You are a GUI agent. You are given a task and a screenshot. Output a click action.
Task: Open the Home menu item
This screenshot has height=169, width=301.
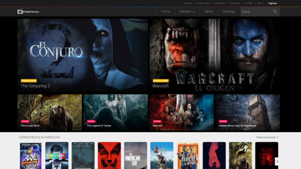point(166,12)
